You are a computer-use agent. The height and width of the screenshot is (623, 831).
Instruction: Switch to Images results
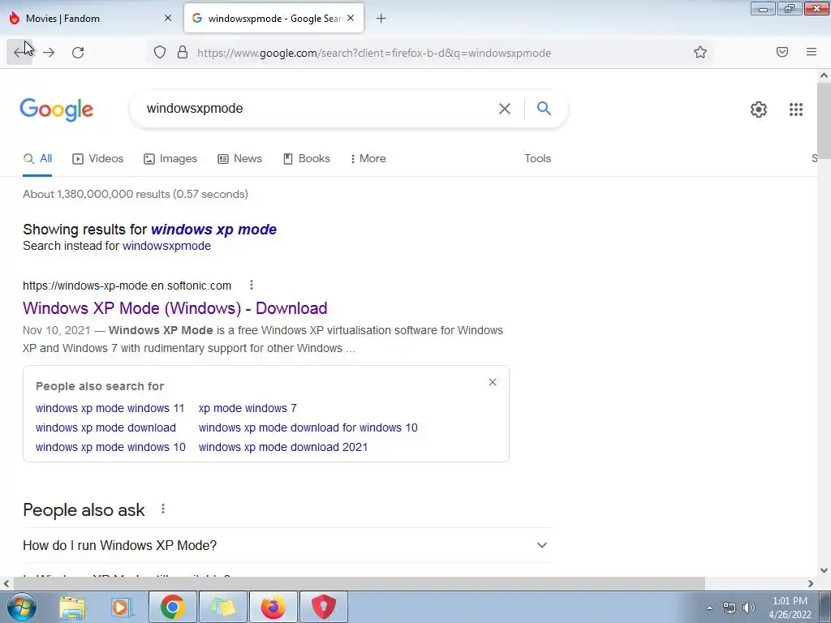[x=170, y=158]
